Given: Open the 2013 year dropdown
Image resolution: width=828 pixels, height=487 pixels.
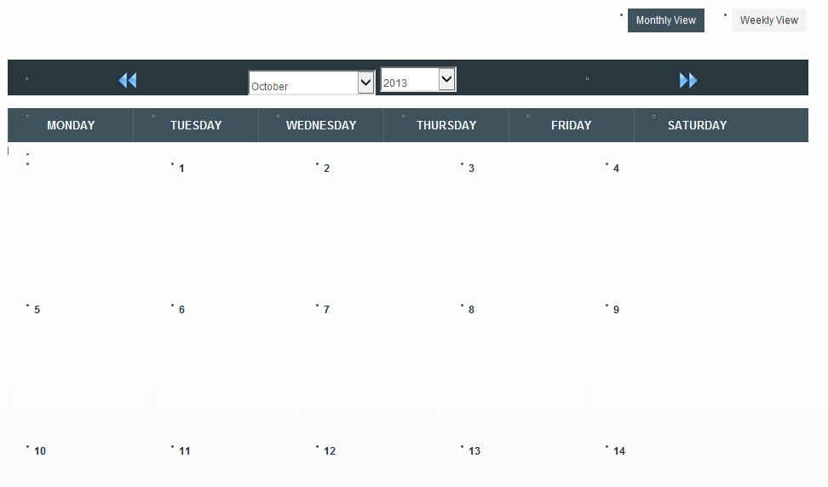Looking at the screenshot, I should pos(418,80).
